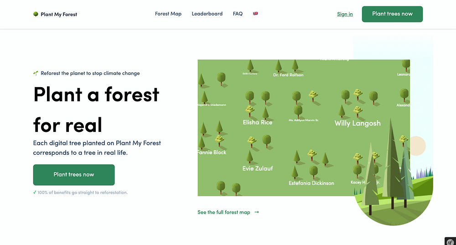The width and height of the screenshot is (456, 245).
Task: Select the Dr. Ford Rolfson map label
Action: [288, 75]
